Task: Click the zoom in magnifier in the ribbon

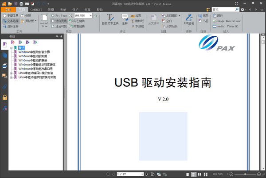Action: tap(95, 15)
